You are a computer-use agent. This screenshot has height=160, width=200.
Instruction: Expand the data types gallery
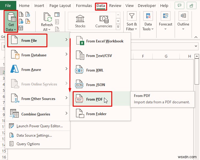[x=118, y=27]
